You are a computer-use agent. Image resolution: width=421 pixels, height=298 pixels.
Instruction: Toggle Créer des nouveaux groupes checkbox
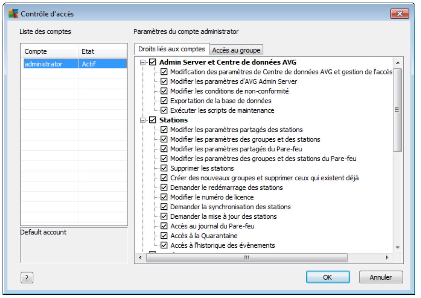point(164,178)
